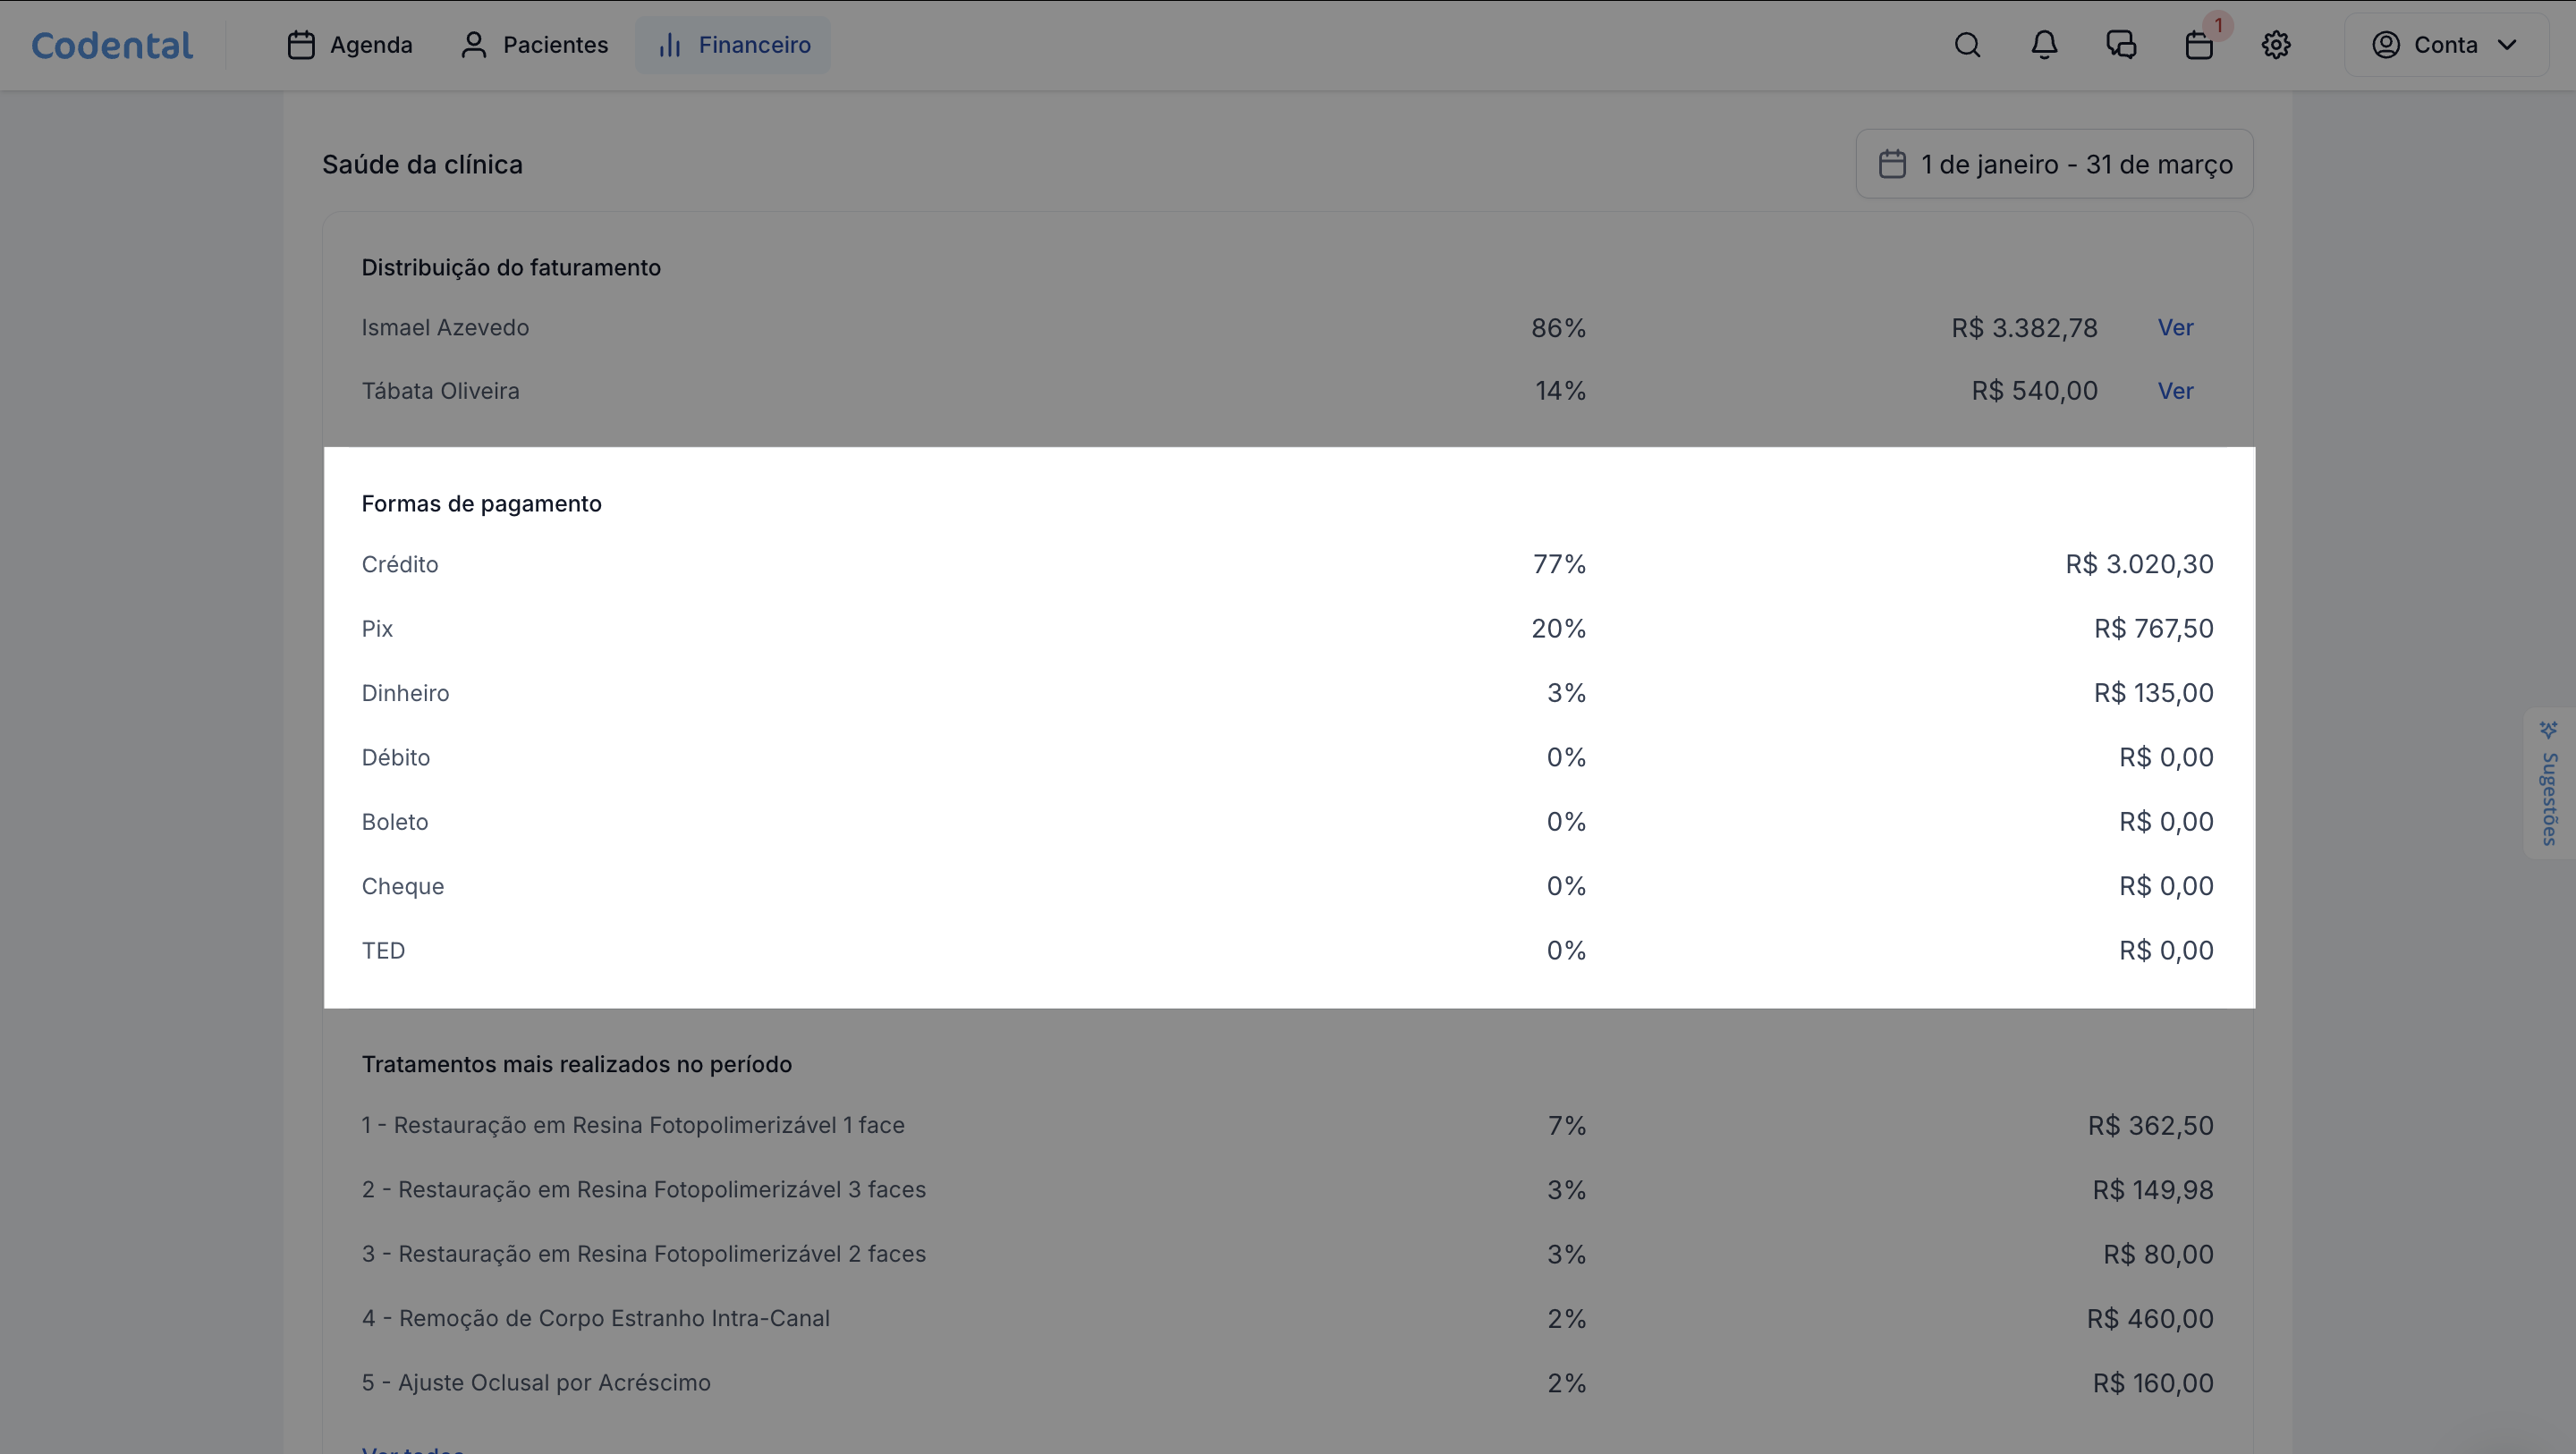Click the chevron next to Conta
This screenshot has width=2576, height=1454.
[x=2507, y=45]
